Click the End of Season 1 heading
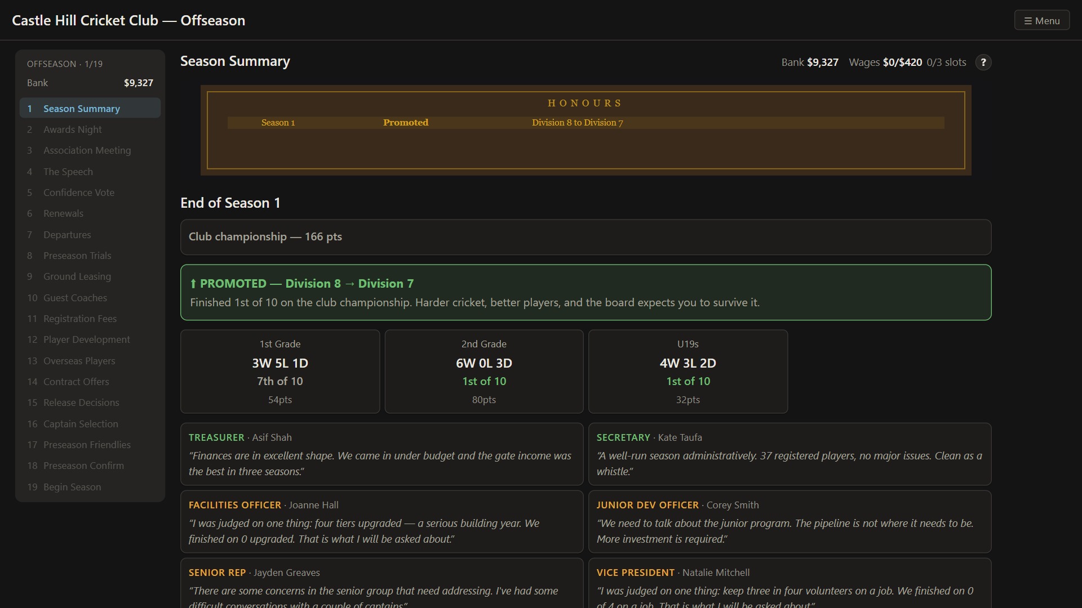1082x608 pixels. point(230,203)
